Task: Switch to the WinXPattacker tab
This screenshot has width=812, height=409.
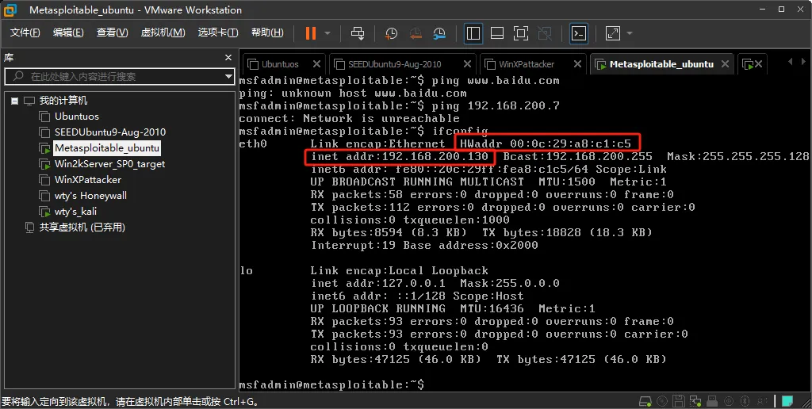Action: pos(527,64)
